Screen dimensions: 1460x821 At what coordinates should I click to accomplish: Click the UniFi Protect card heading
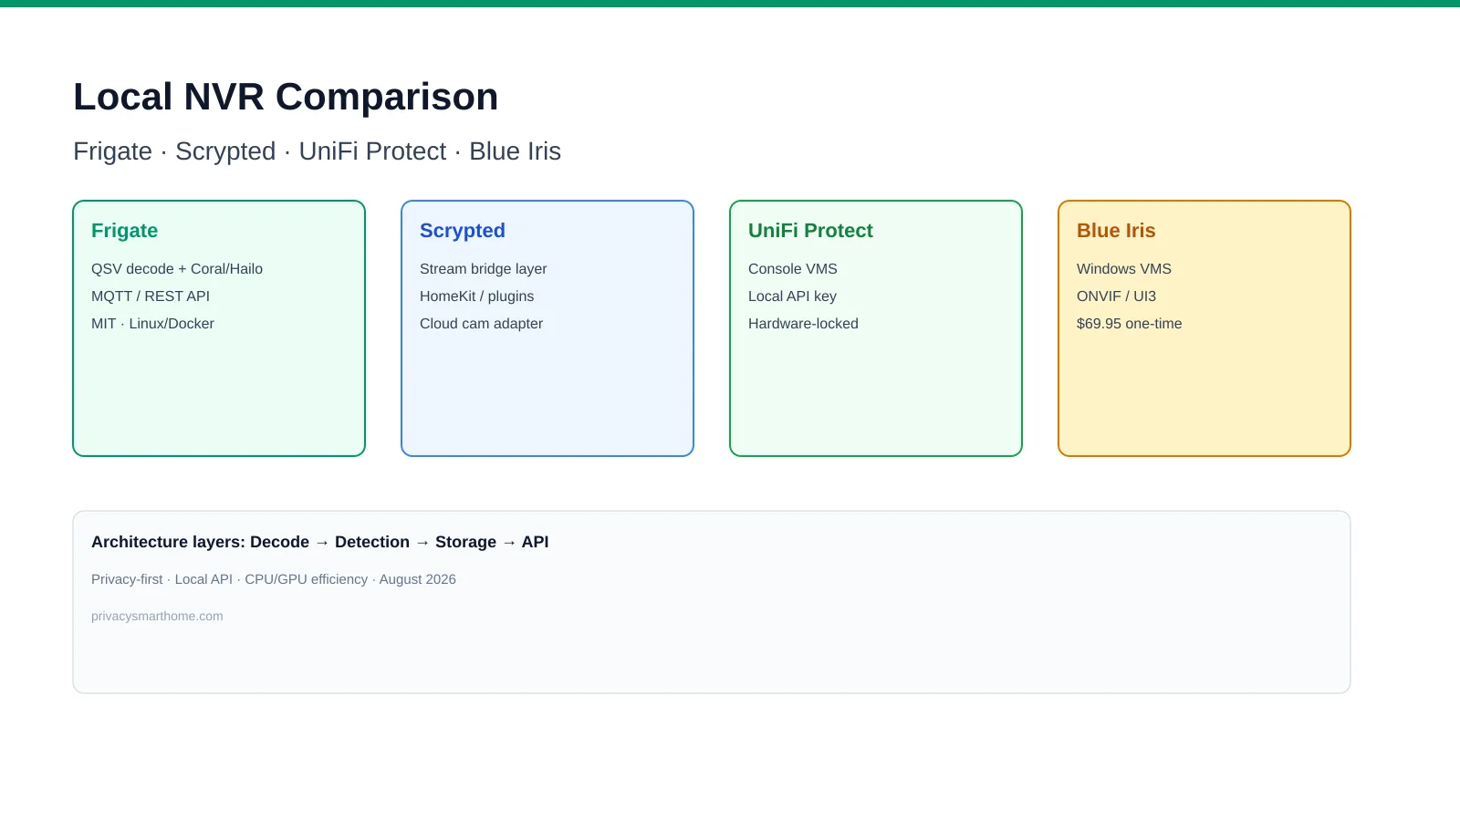click(x=810, y=231)
